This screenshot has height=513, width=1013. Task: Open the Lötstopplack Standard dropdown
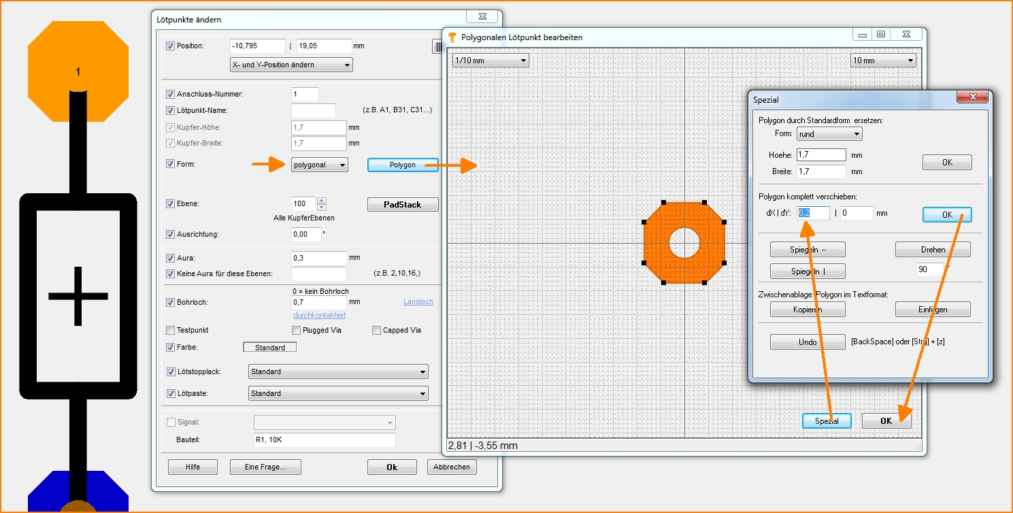338,372
